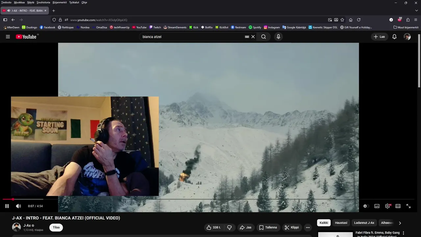
Task: Open the Näytä menu
Action: pyautogui.click(x=31, y=2)
